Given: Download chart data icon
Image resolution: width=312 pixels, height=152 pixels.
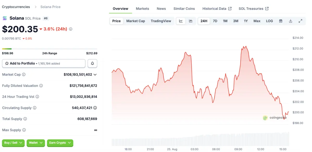Looking at the screenshot, I should click(290, 21).
